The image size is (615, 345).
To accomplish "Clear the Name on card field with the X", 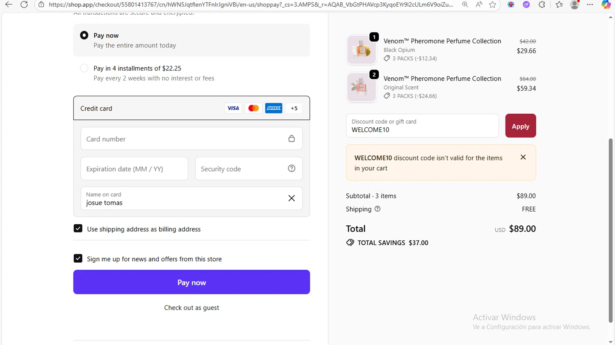I will tap(292, 198).
